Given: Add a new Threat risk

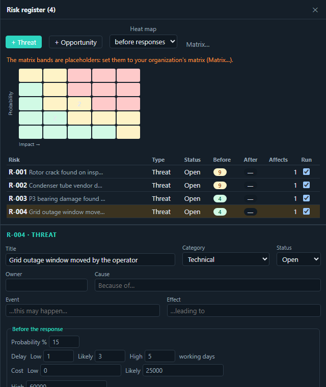Looking at the screenshot, I should click(24, 42).
